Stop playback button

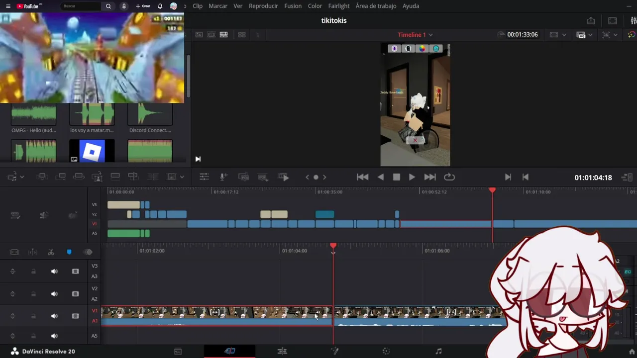click(397, 177)
